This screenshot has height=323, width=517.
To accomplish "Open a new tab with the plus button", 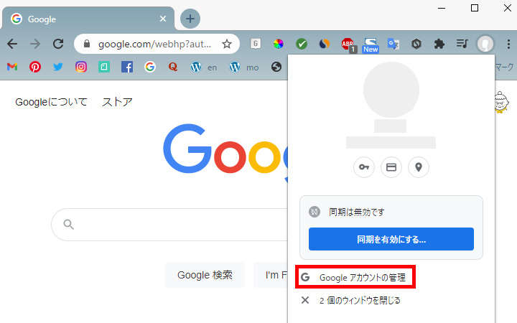I will coord(190,19).
